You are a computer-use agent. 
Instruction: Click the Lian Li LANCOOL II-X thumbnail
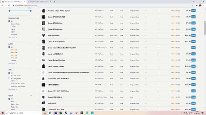click(x=43, y=54)
